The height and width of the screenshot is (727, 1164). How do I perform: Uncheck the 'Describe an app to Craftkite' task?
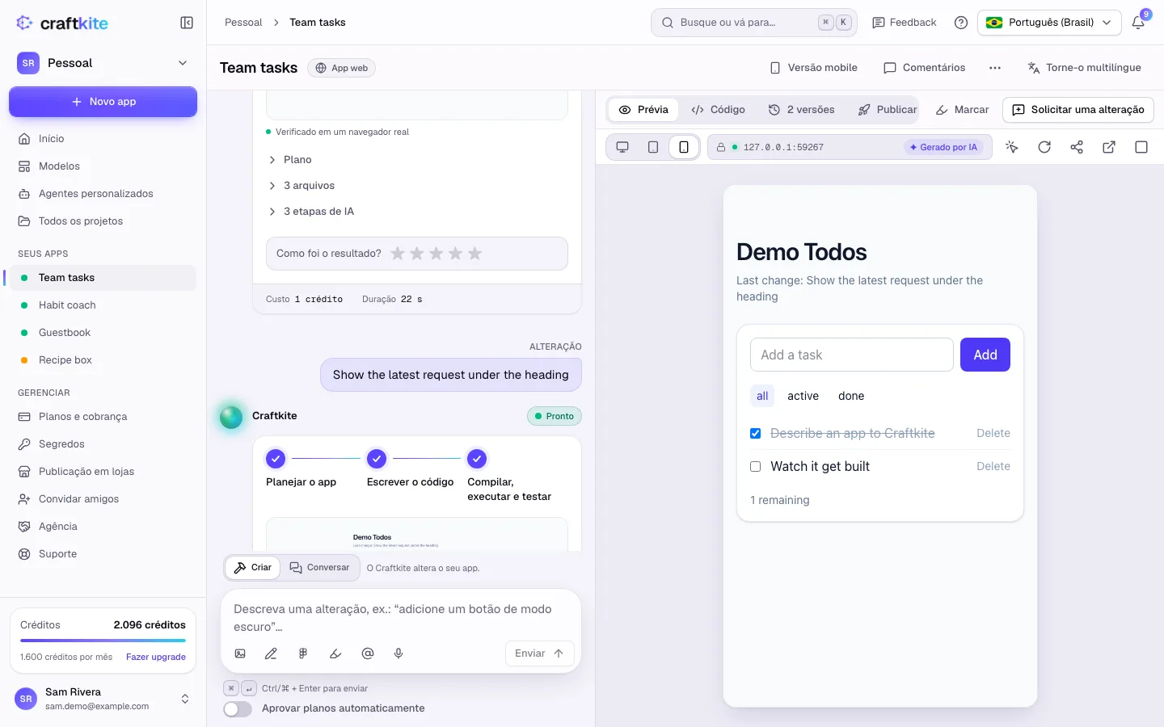pyautogui.click(x=756, y=434)
